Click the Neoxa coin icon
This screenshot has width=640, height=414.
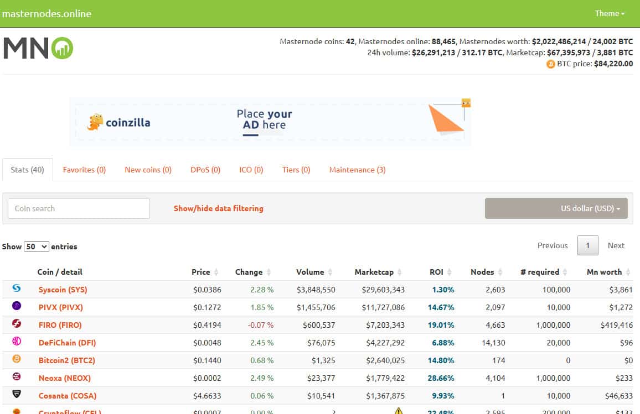16,376
